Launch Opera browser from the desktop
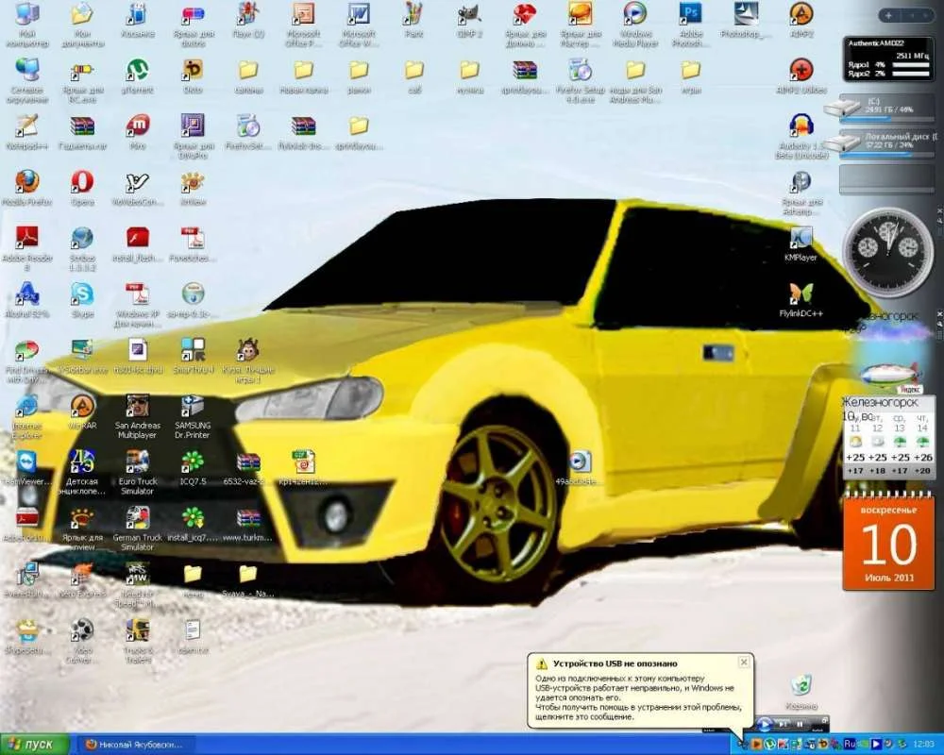 (x=82, y=183)
